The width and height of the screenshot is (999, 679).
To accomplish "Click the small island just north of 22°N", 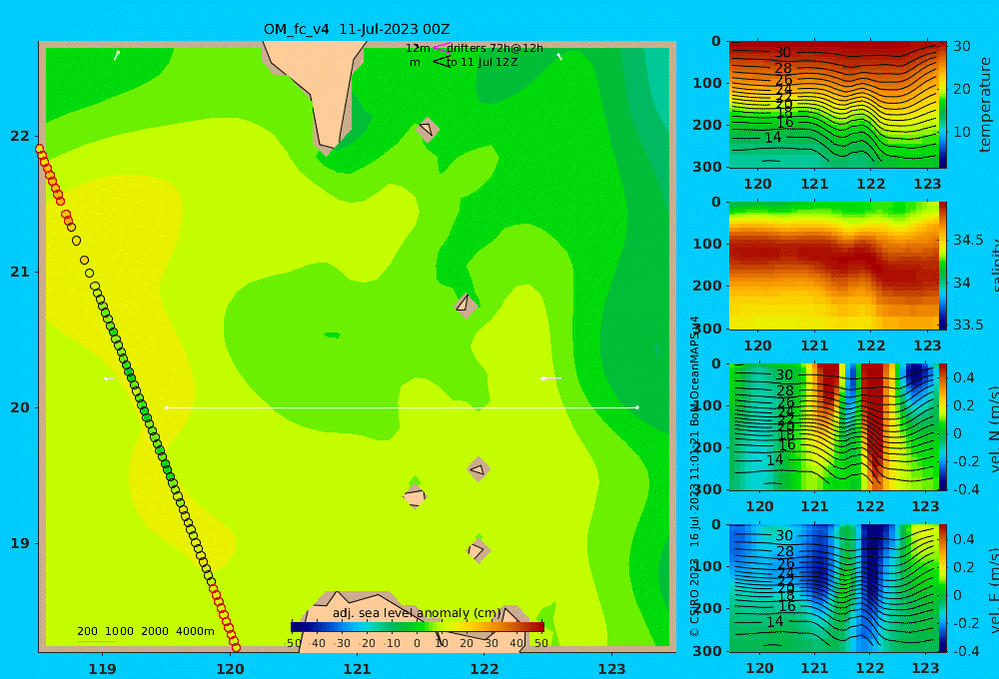I will point(428,129).
